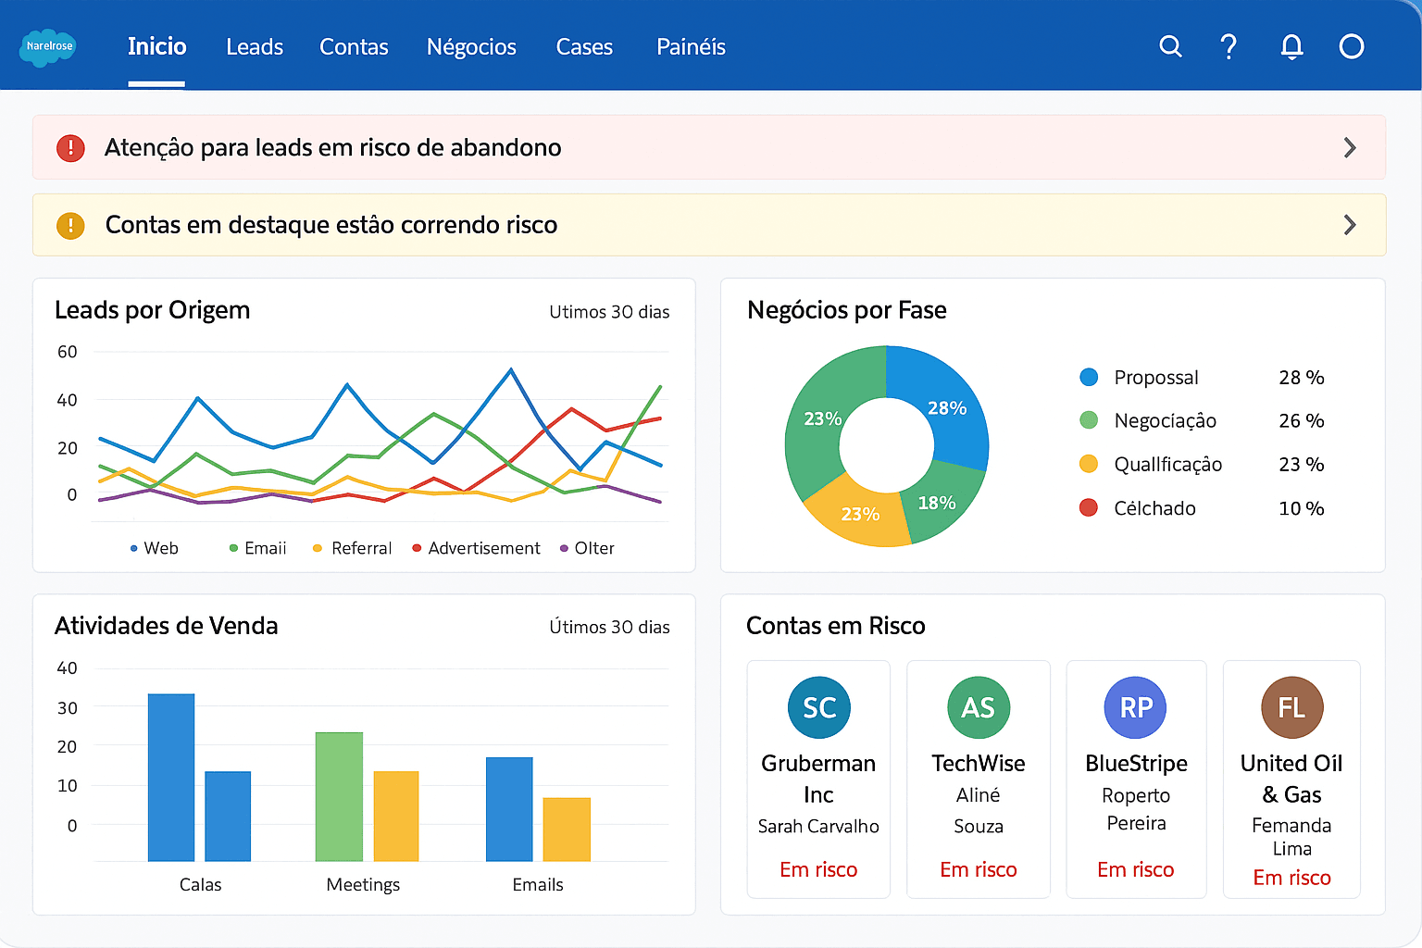Screen dimensions: 1422x948
Task: Click the red alert warning icon
Action: (70, 148)
